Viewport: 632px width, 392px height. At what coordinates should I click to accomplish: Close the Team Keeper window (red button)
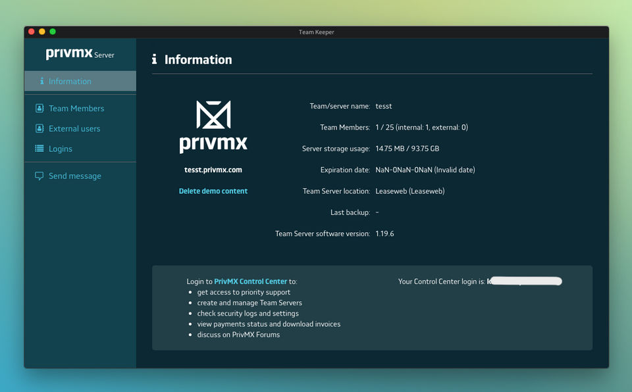pos(32,32)
